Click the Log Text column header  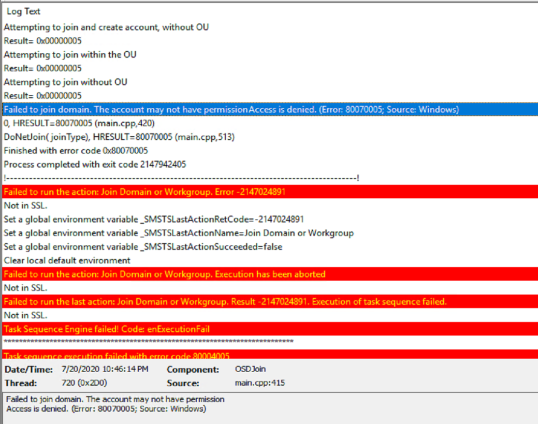click(23, 11)
